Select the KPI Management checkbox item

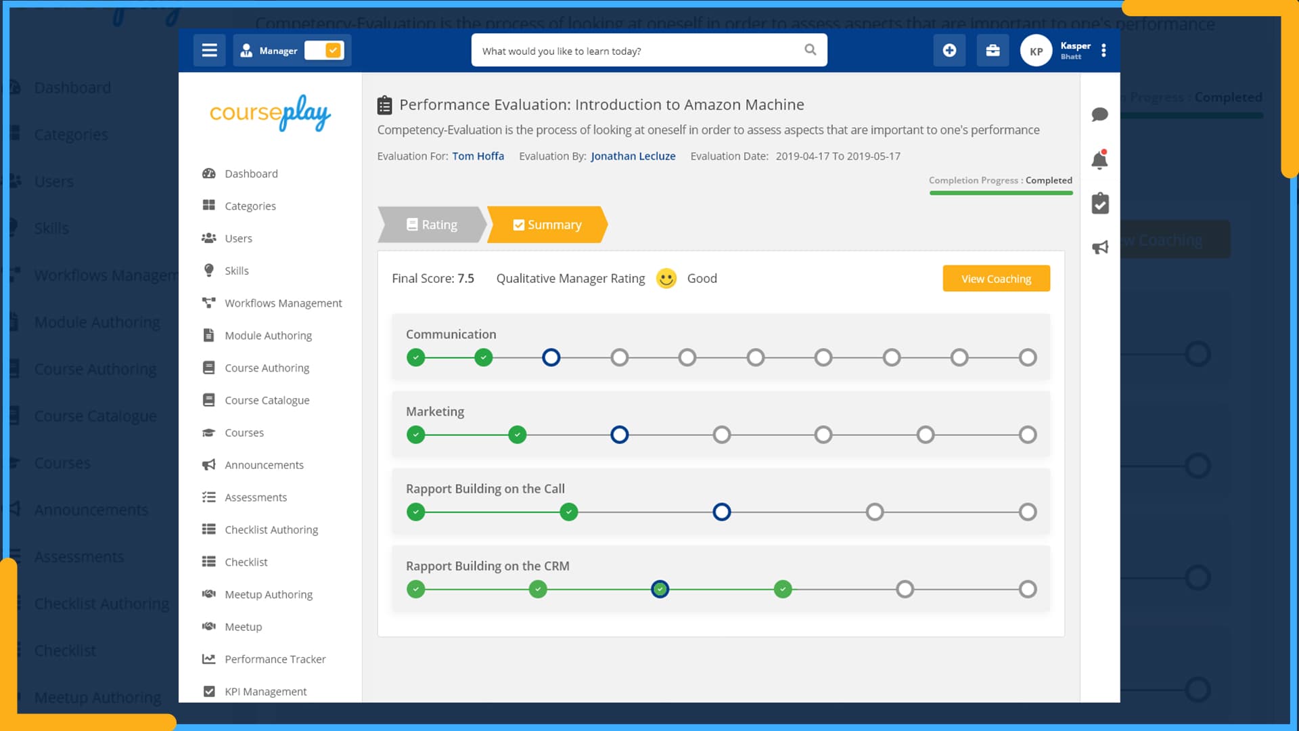point(210,691)
